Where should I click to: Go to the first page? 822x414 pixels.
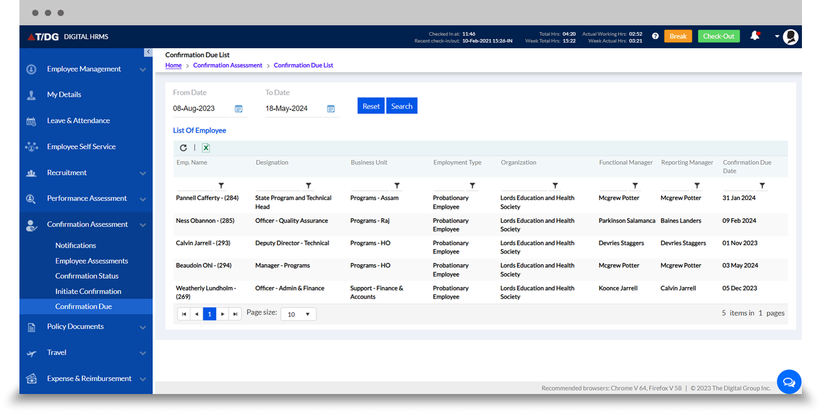coord(184,314)
